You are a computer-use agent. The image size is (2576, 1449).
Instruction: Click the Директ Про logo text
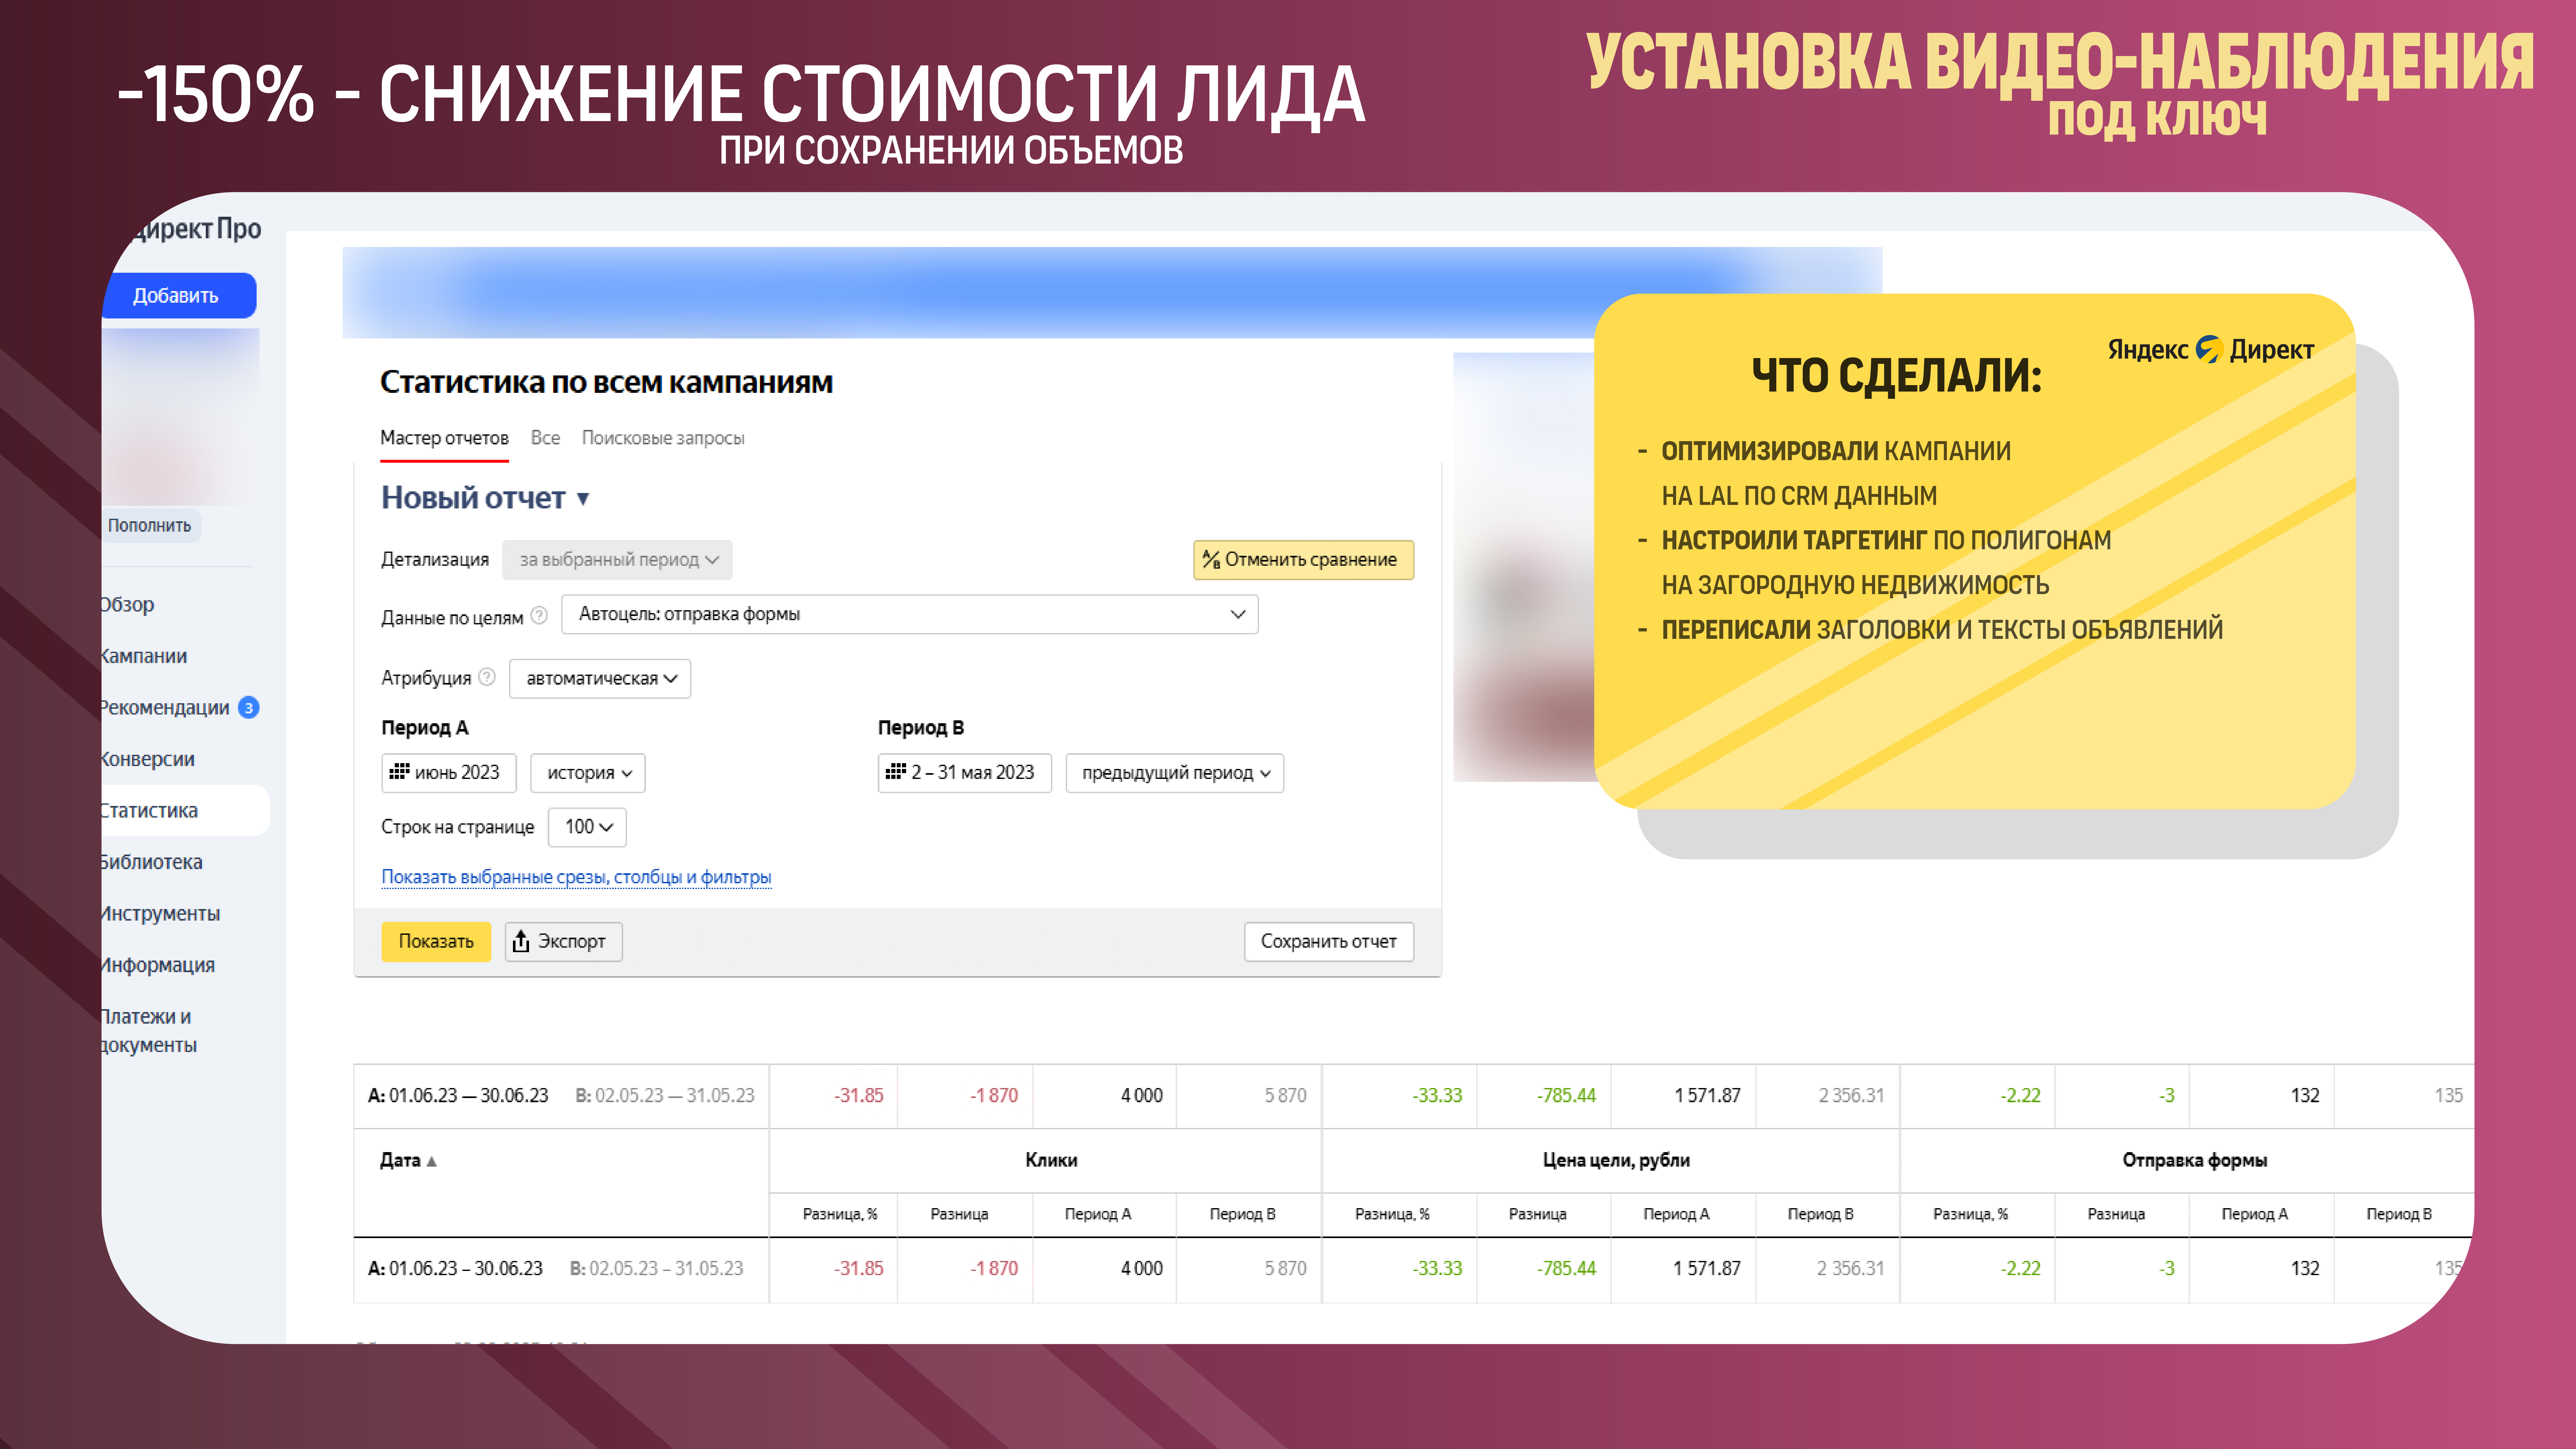(196, 229)
